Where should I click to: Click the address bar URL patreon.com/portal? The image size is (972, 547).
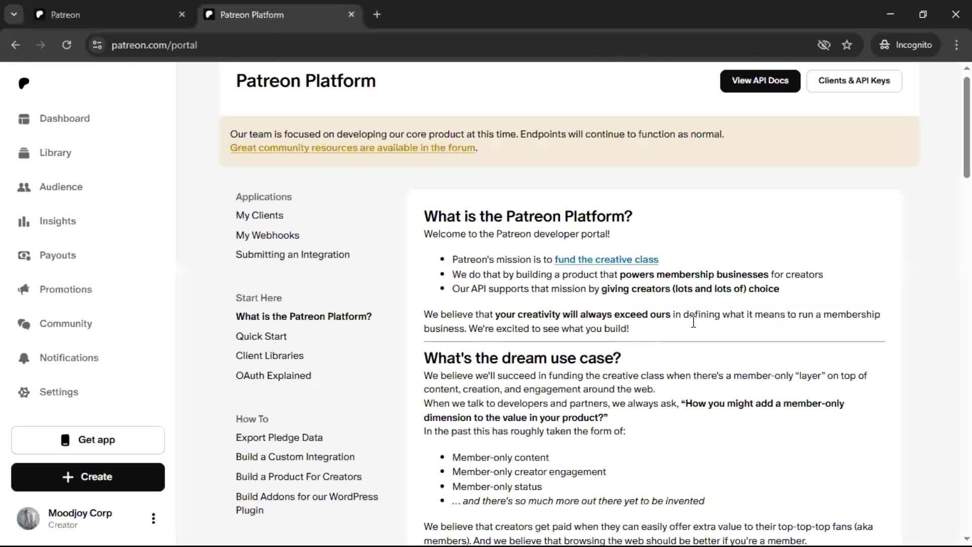pos(154,45)
